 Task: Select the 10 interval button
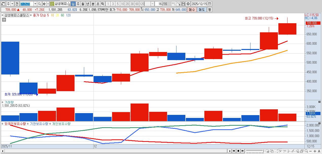coord(122,4)
